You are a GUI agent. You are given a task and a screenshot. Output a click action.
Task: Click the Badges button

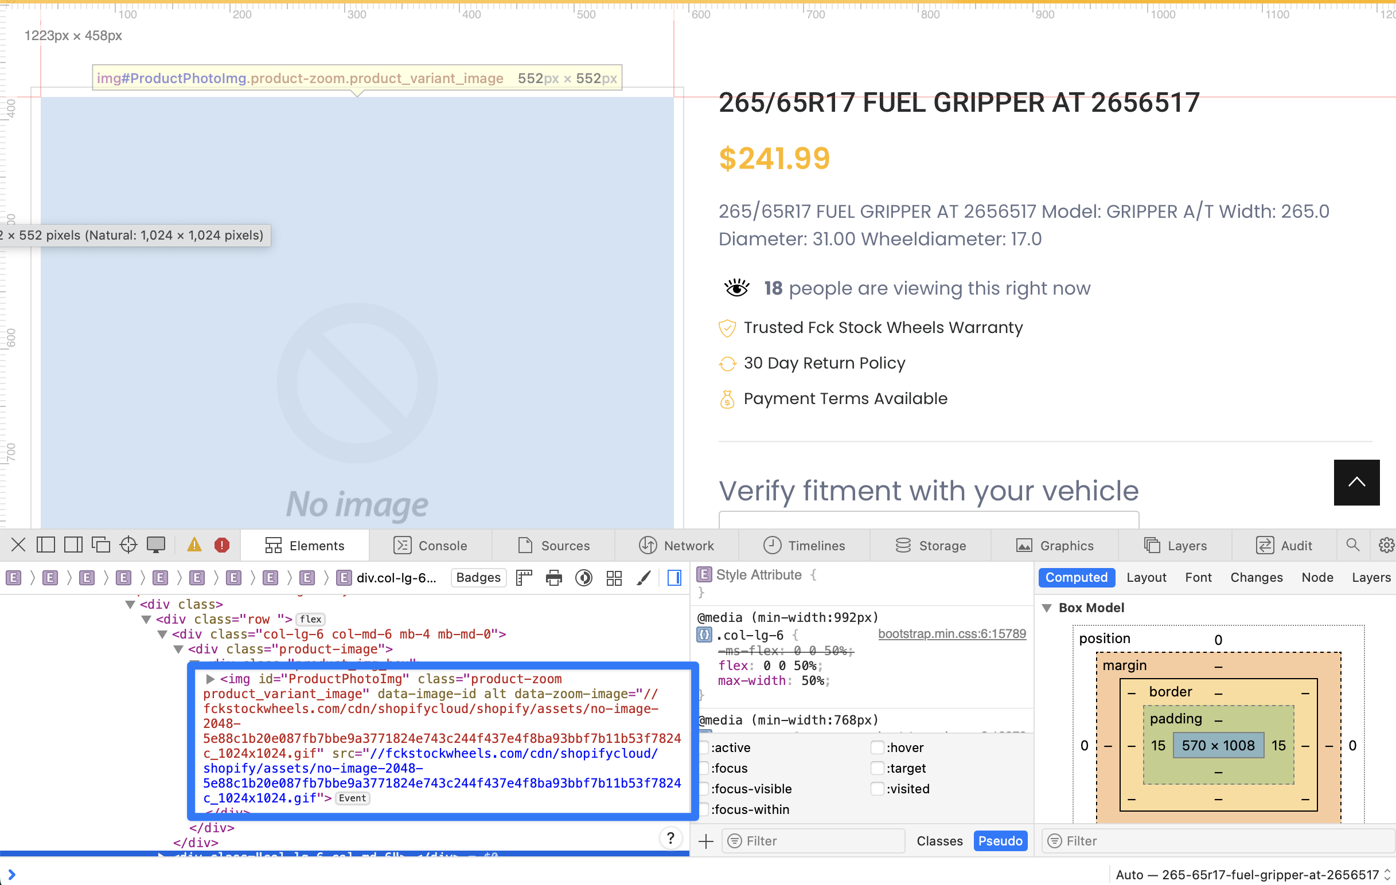(478, 577)
